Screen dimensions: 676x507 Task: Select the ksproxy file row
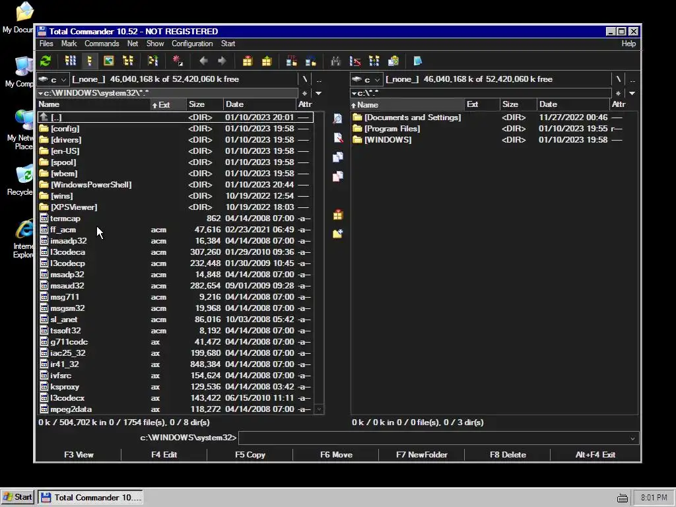175,387
